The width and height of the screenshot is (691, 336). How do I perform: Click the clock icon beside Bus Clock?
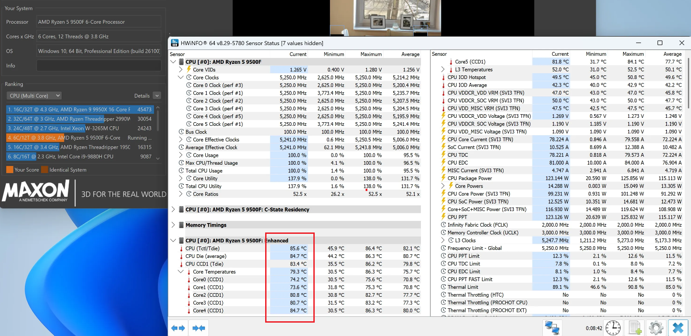182,132
